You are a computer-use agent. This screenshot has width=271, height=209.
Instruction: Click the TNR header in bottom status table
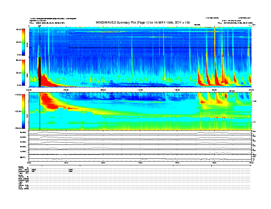(x=20, y=184)
